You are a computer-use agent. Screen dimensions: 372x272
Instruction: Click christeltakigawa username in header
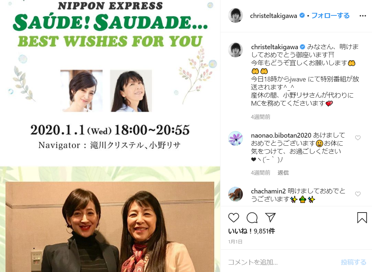(x=273, y=16)
